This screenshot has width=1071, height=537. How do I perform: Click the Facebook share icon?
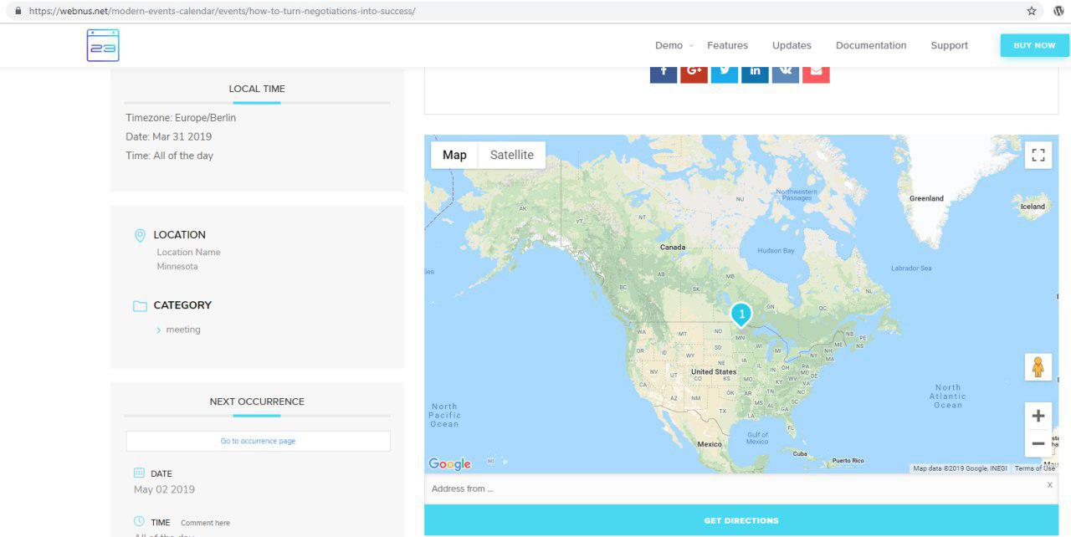pyautogui.click(x=664, y=73)
